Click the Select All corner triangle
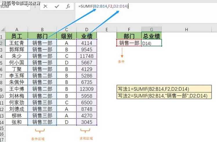217x142 pixels. pos(3,30)
